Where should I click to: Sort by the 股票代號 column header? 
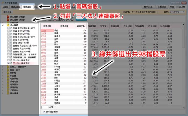[x=47, y=26]
